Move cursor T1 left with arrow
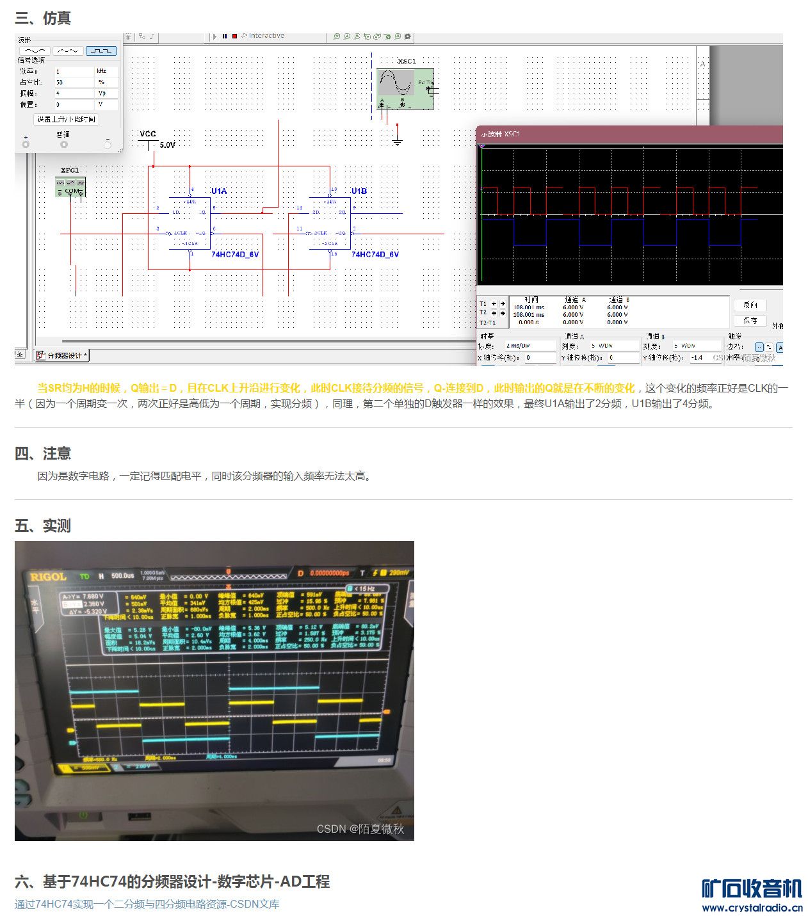The height and width of the screenshot is (916, 808). tap(494, 304)
